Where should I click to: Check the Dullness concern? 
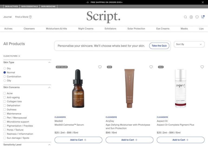click(5, 110)
